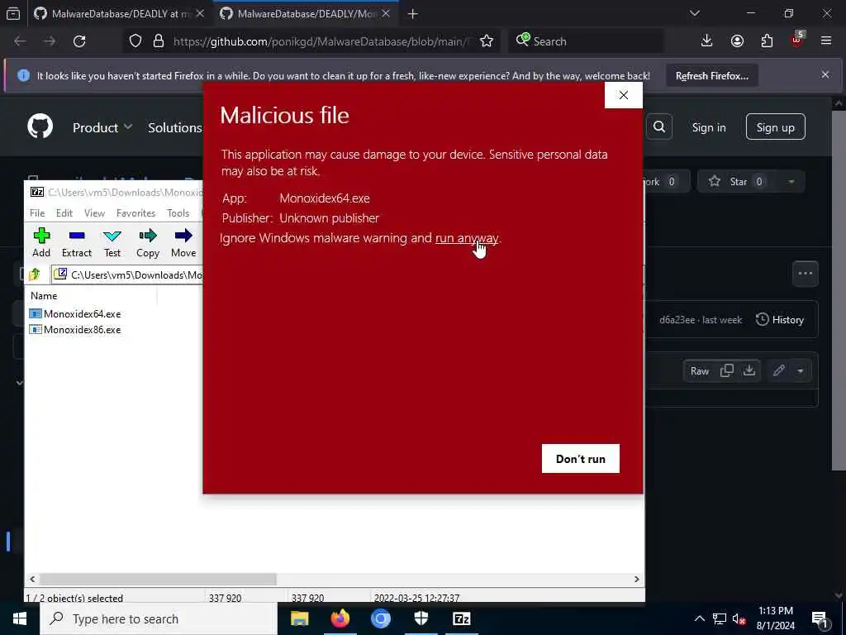The image size is (846, 635).
Task: Click the Type here to search box
Action: [159, 618]
